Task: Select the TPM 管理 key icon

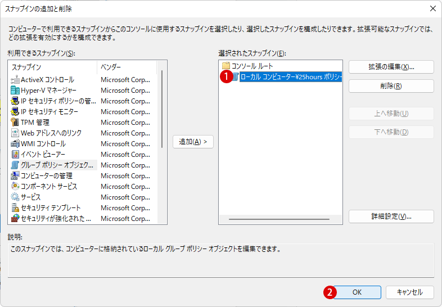Action: [x=15, y=123]
